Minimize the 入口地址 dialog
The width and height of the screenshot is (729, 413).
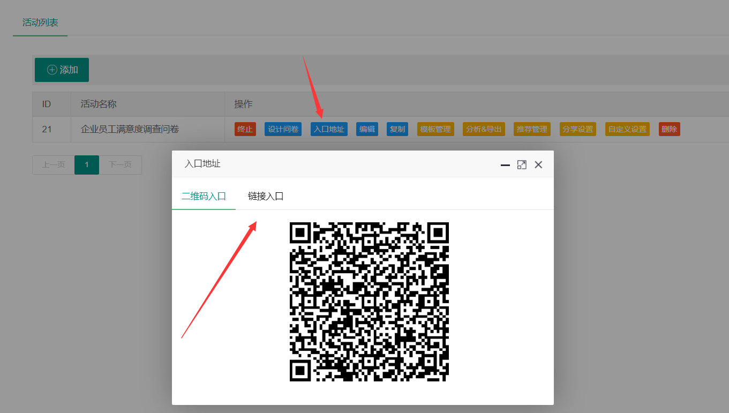tap(505, 165)
